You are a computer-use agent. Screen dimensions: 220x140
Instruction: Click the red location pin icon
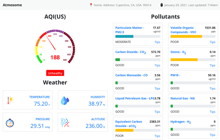click(x=91, y=5)
